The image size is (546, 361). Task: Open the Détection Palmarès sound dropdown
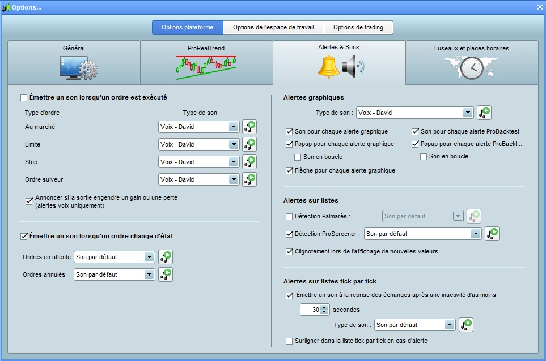[423, 216]
